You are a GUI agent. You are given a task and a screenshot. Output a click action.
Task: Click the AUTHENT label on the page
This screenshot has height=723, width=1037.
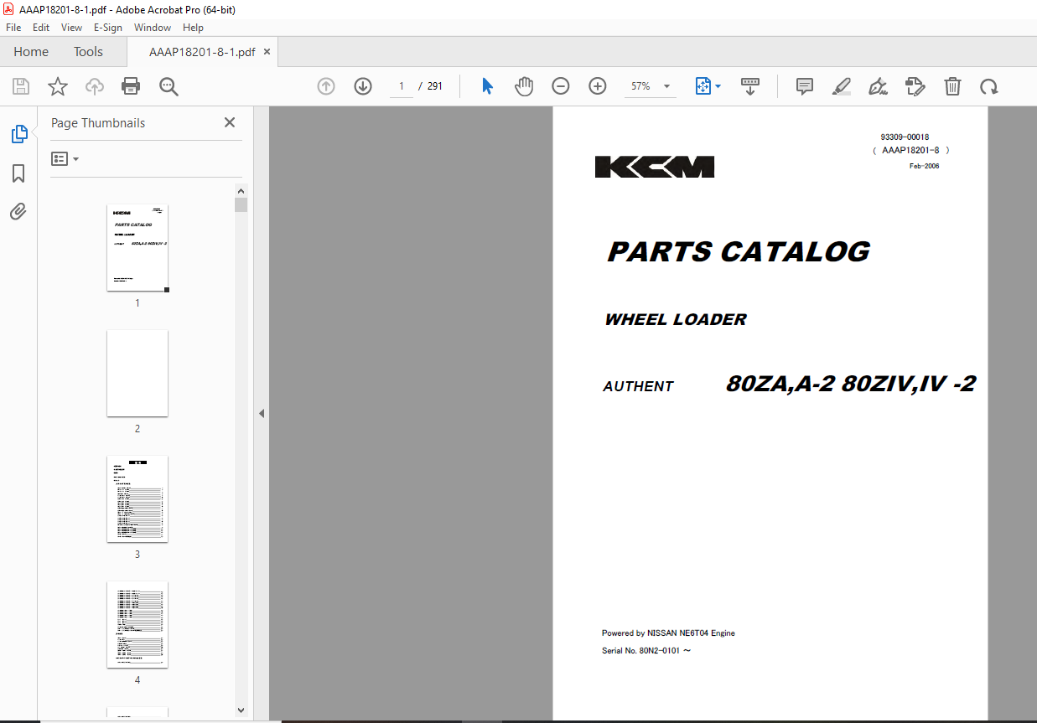tap(638, 386)
